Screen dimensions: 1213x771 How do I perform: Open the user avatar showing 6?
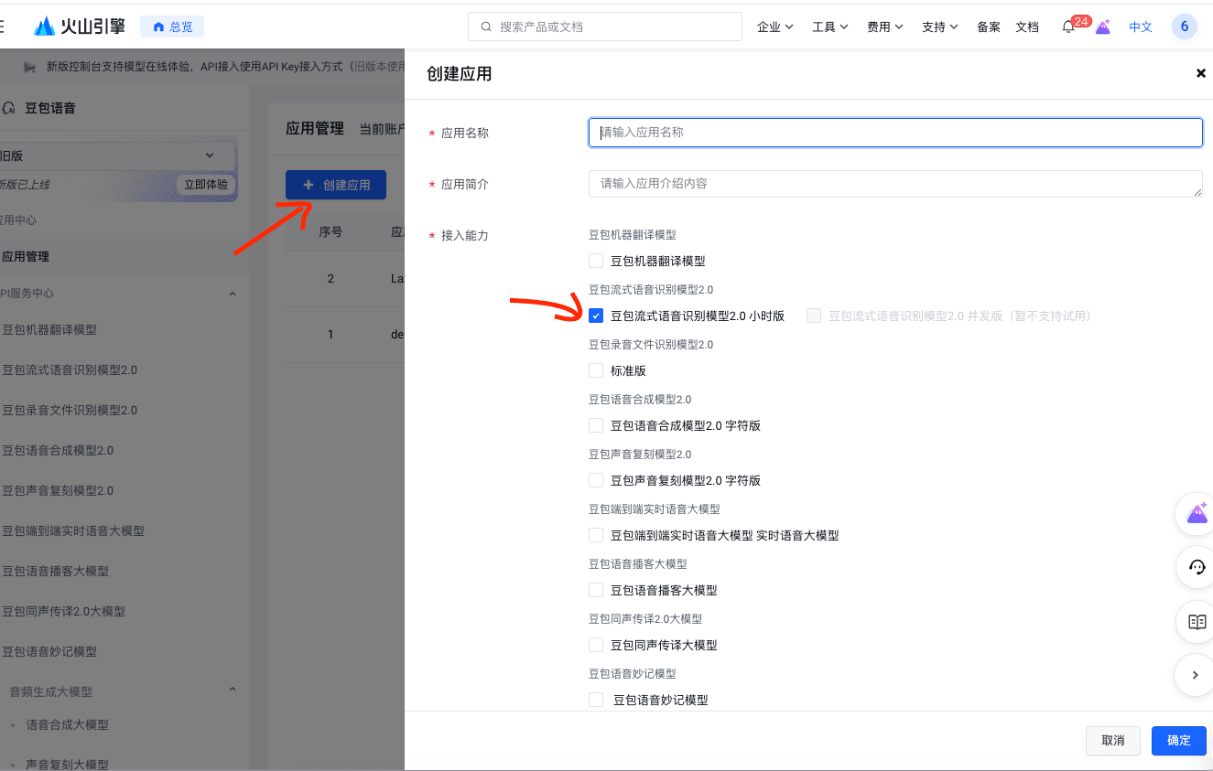pyautogui.click(x=1185, y=27)
